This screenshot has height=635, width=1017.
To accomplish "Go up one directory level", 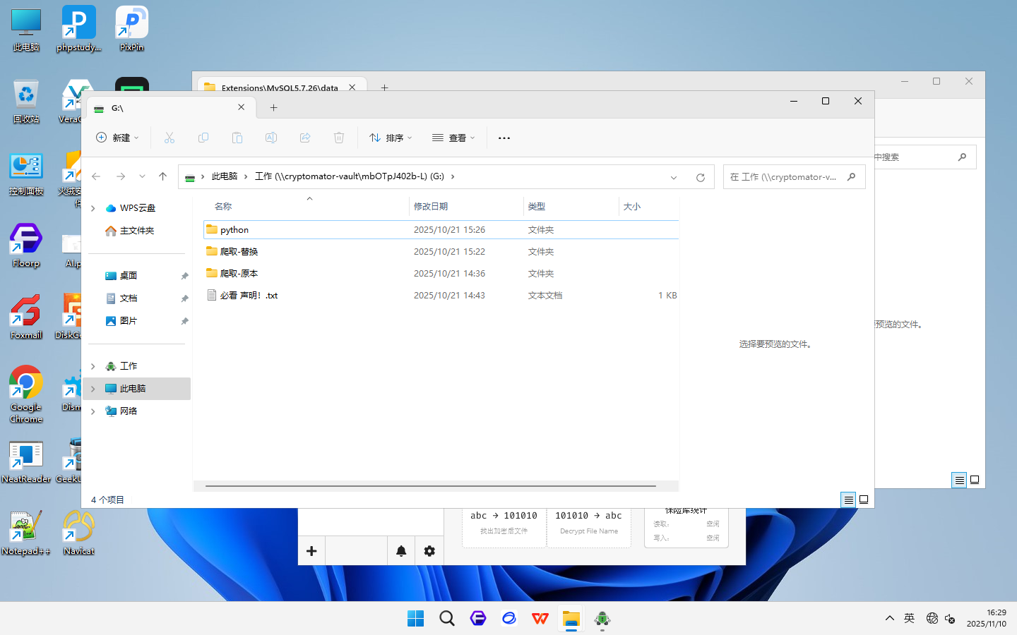I will (163, 176).
